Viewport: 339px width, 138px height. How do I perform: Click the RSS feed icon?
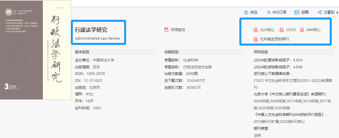coord(269,13)
